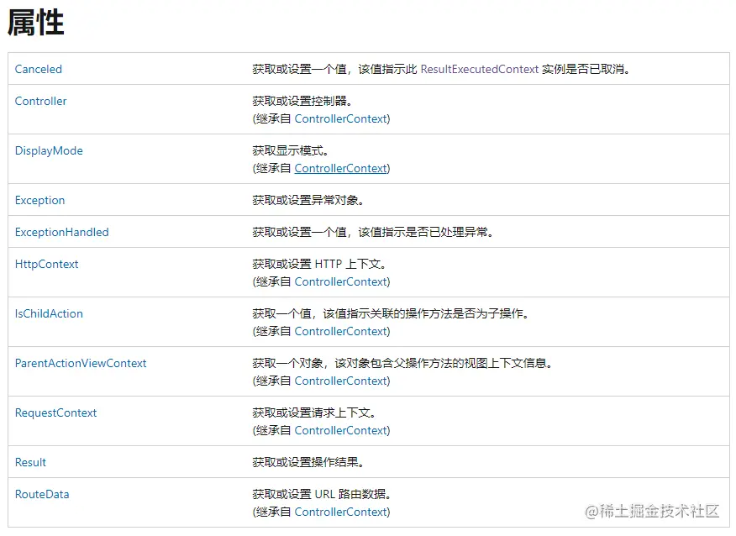Open the Controller property page
736x536 pixels.
click(40, 101)
